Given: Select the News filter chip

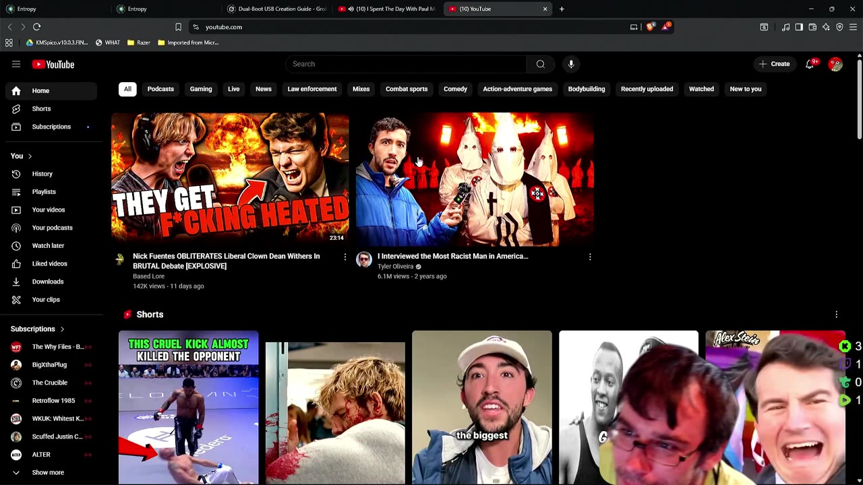Looking at the screenshot, I should pyautogui.click(x=264, y=89).
